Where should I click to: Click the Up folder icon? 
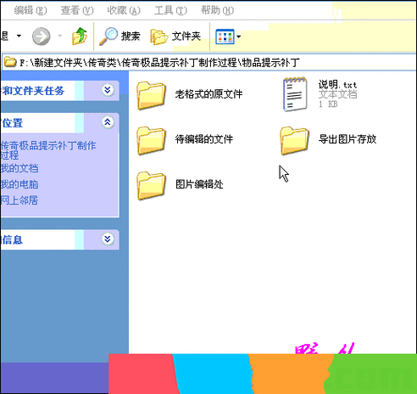click(x=80, y=36)
